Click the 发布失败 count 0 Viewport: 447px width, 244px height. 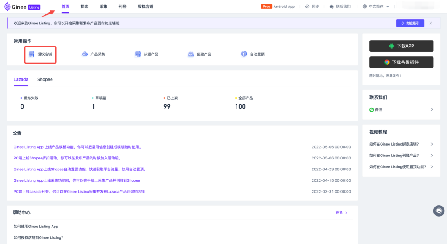point(22,107)
